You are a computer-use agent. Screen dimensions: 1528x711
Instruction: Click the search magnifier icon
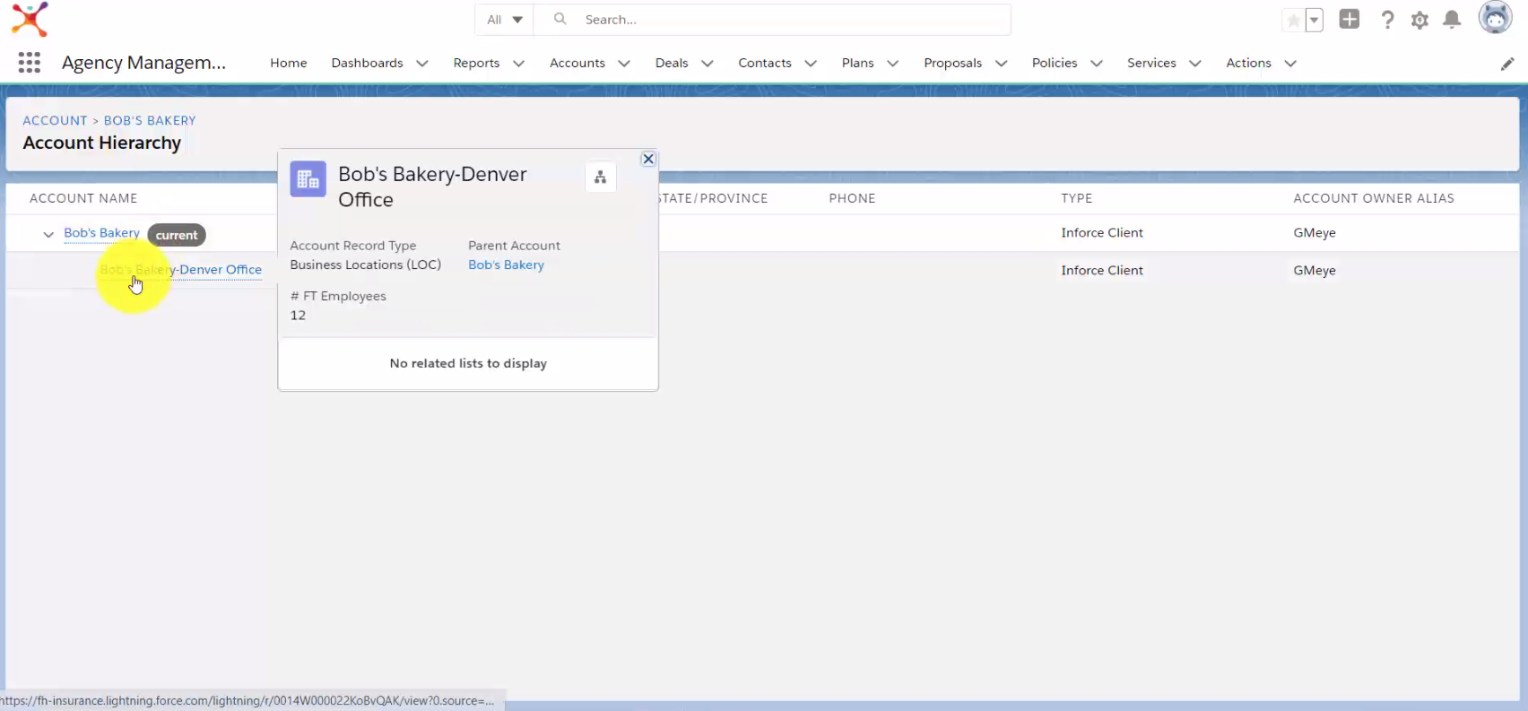[x=560, y=19]
